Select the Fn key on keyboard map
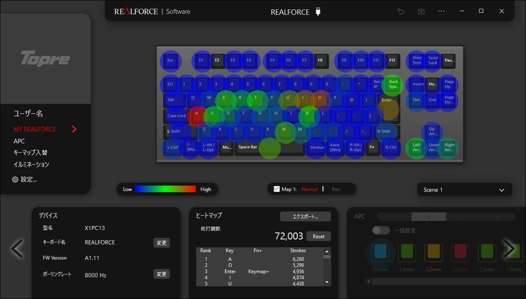 [x=372, y=147]
